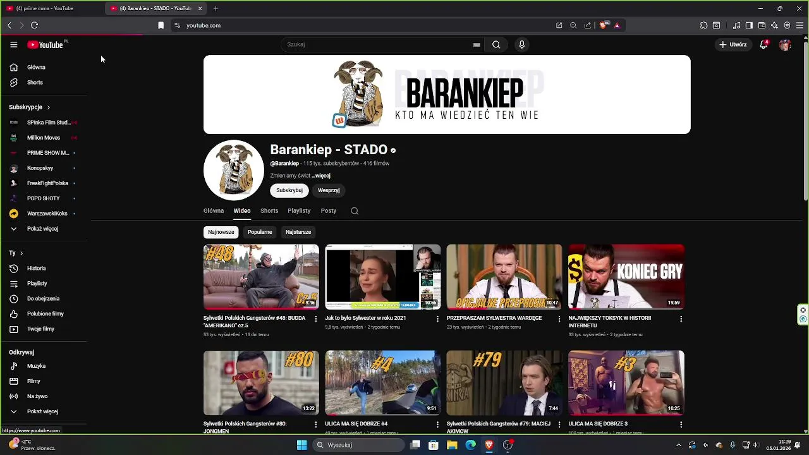809x455 pixels.
Task: Open Polubione filmy in sidebar
Action: click(x=44, y=314)
